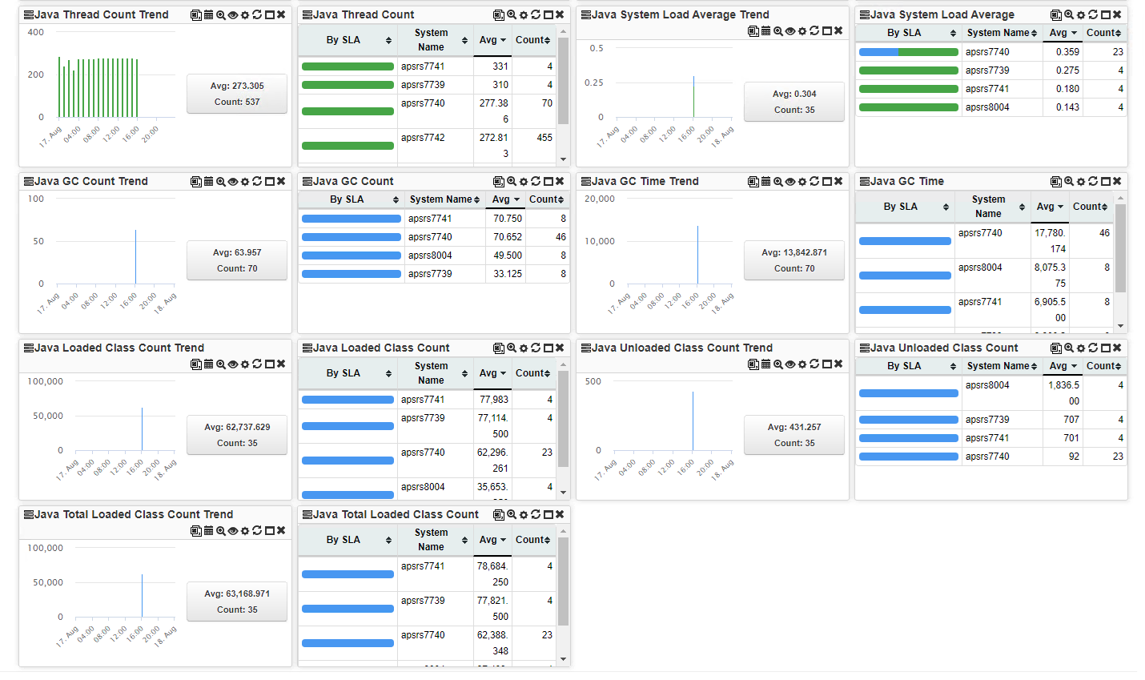Viewport: 1145px width, 680px height.
Task: Maximize the Java Unloaded Class Count Trend panel
Action: 826,364
